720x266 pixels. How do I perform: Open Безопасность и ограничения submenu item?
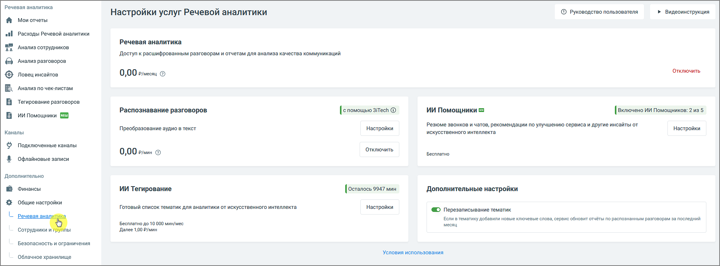[54, 243]
